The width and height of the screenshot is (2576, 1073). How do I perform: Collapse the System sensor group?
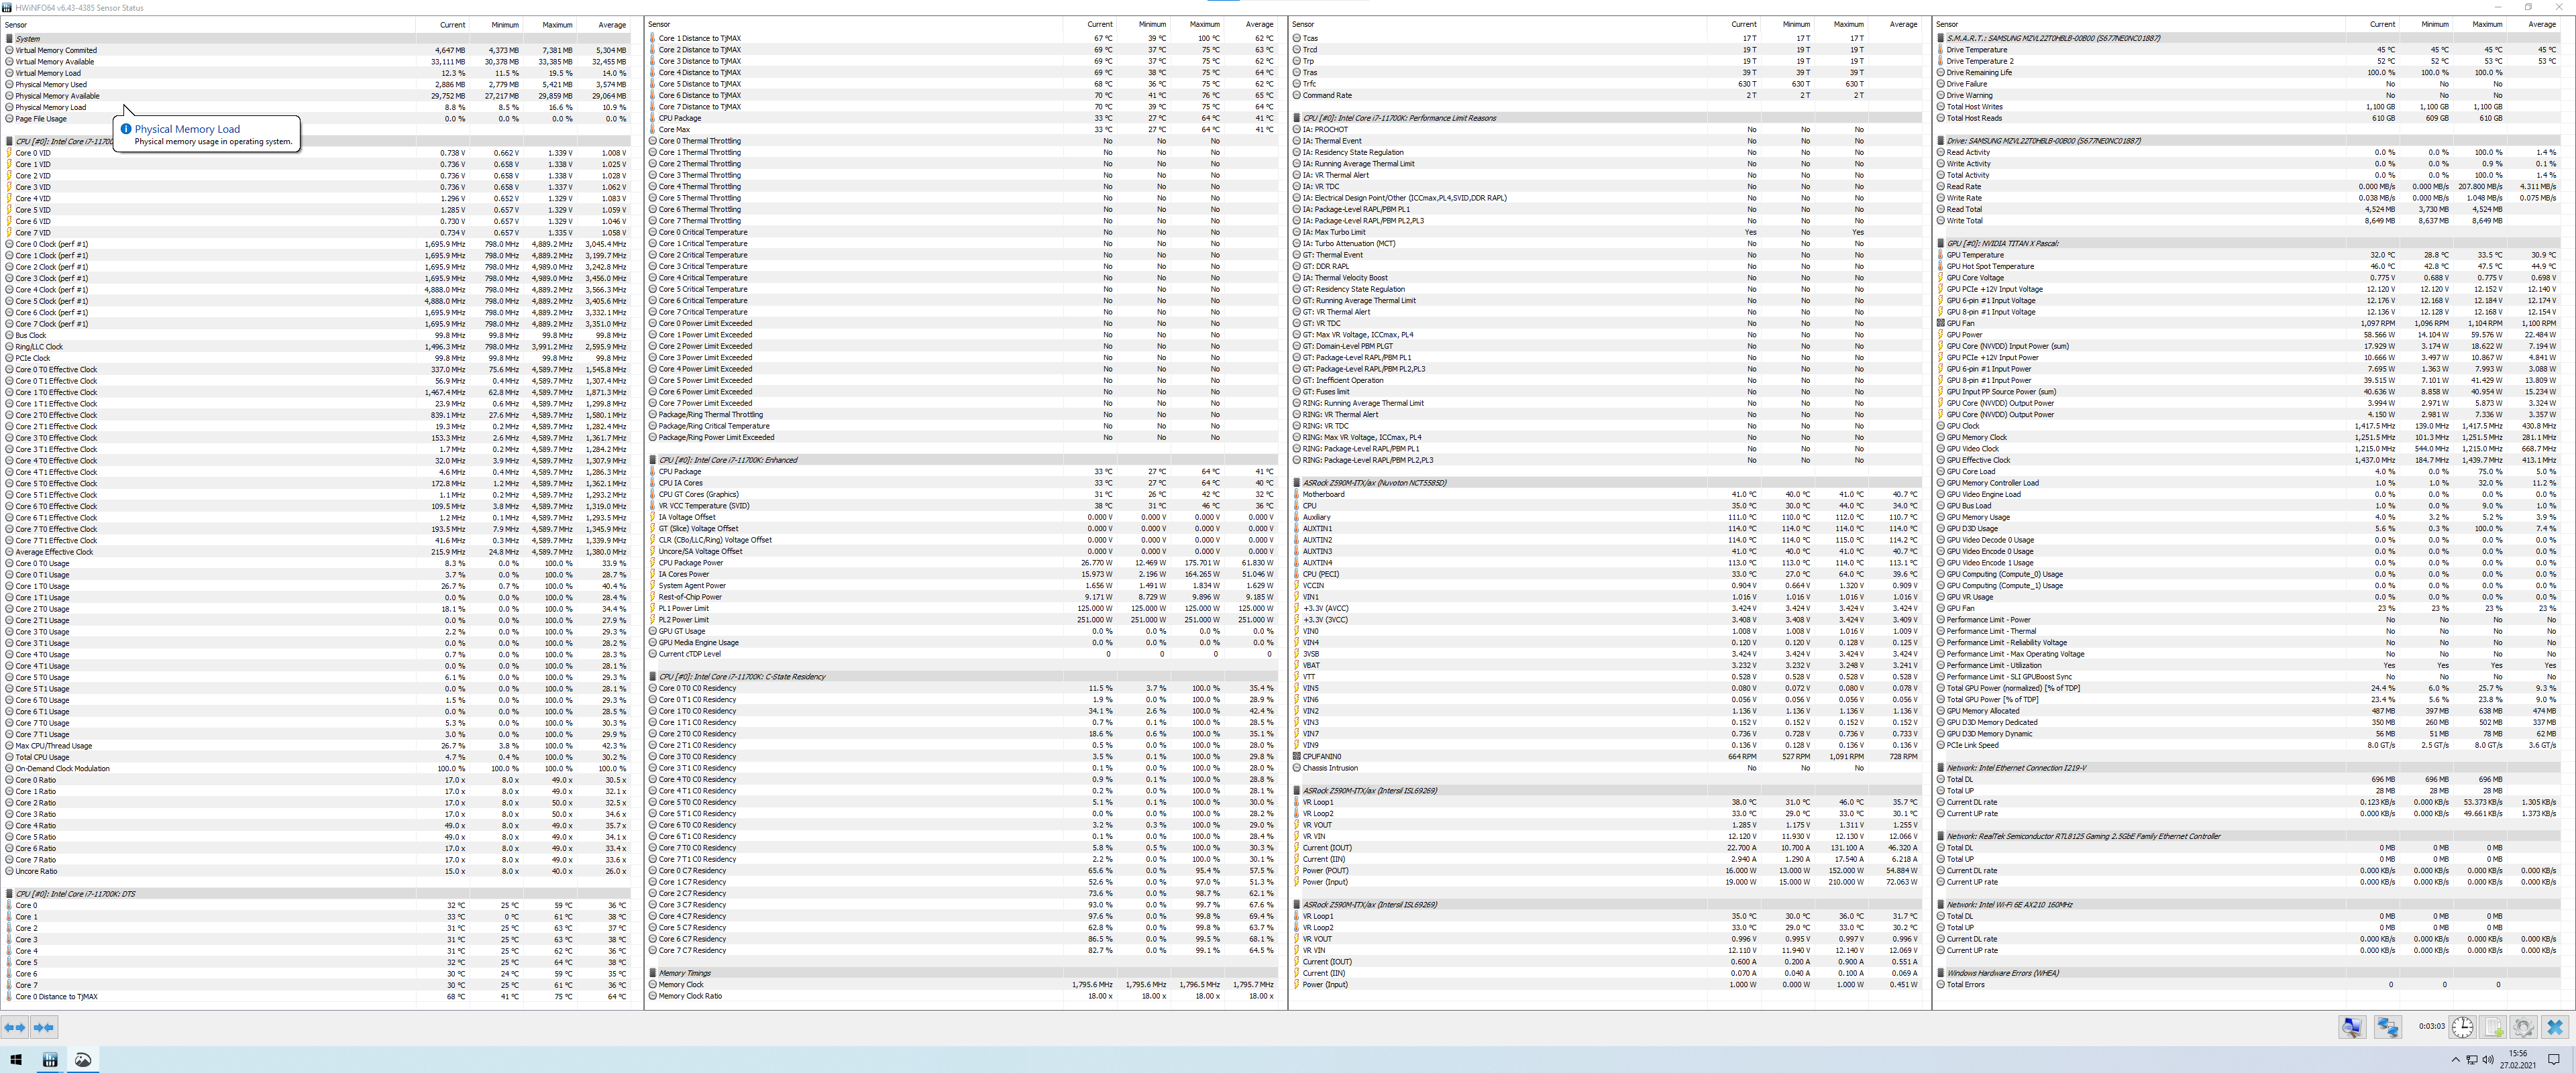pos(28,39)
